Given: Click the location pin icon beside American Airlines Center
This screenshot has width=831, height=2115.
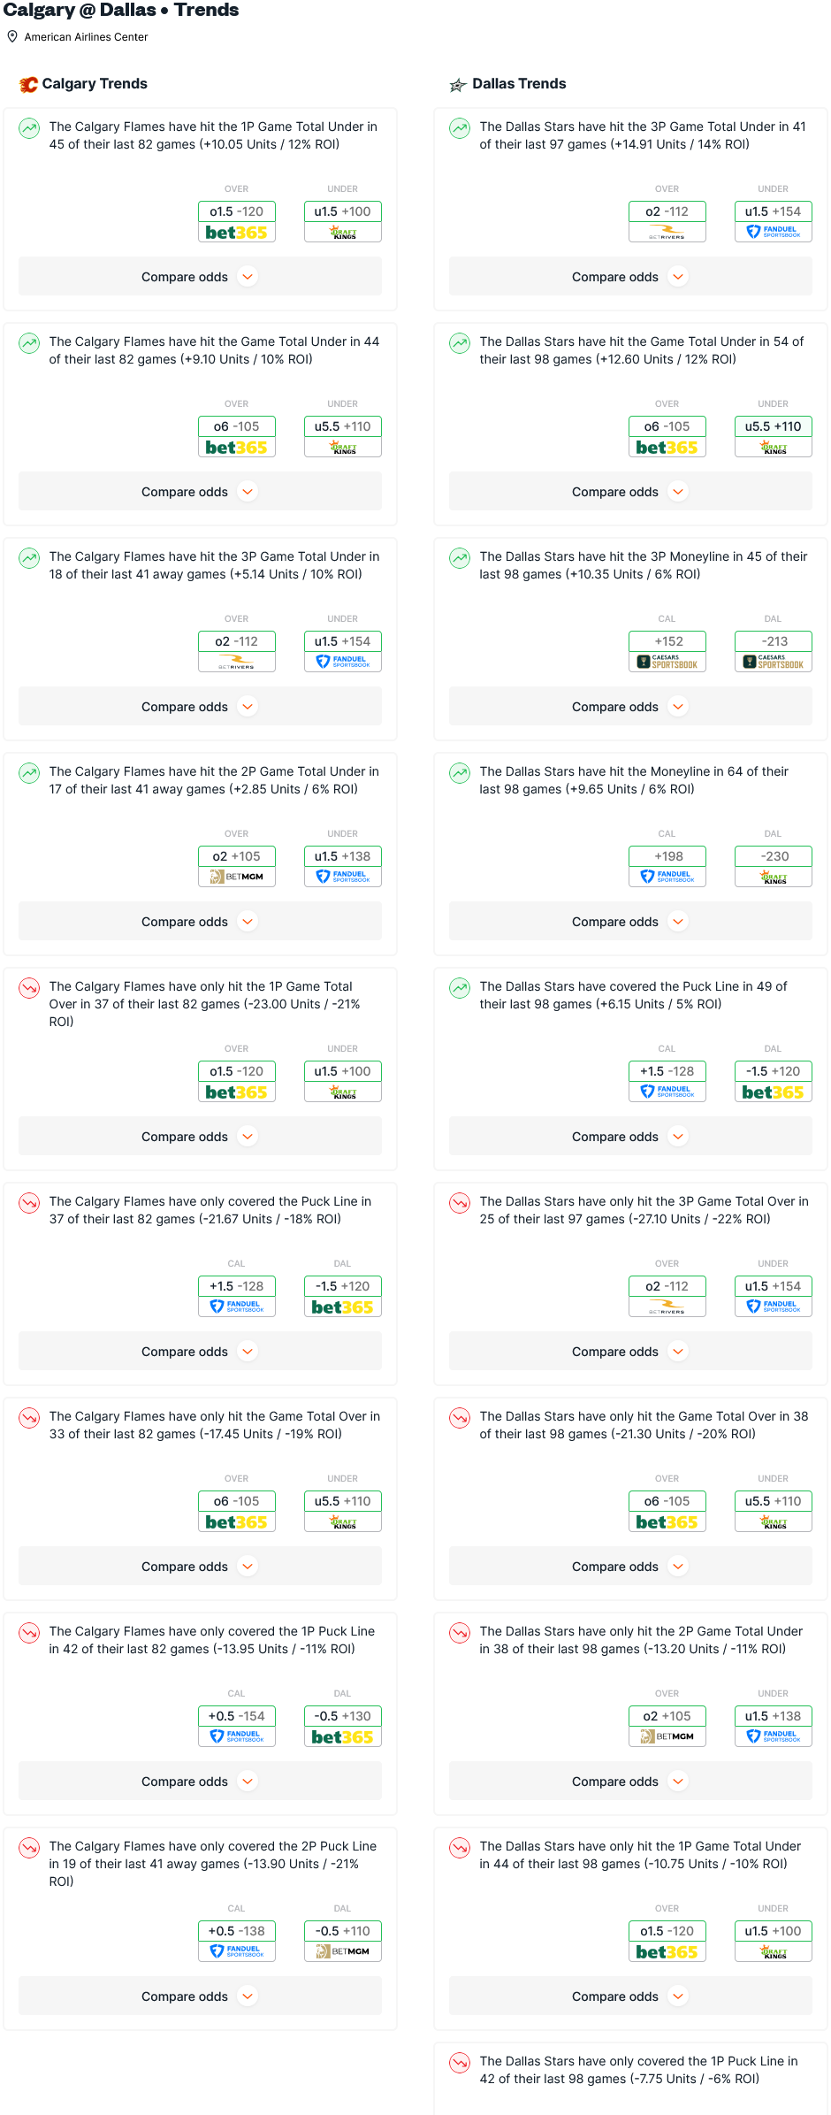Looking at the screenshot, I should pyautogui.click(x=12, y=37).
